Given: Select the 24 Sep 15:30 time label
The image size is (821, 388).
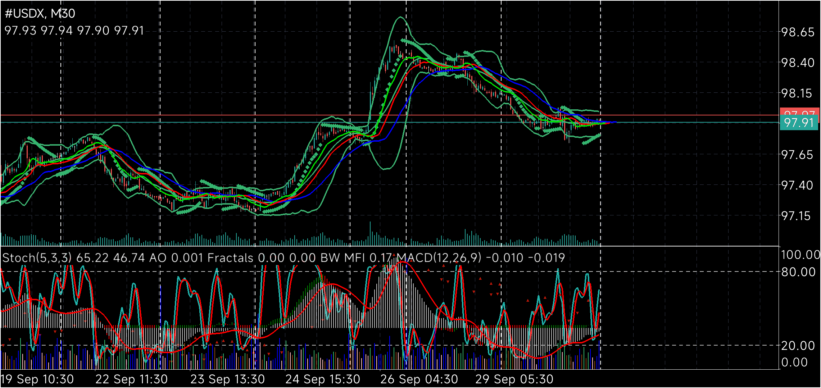Looking at the screenshot, I should pyautogui.click(x=323, y=379).
